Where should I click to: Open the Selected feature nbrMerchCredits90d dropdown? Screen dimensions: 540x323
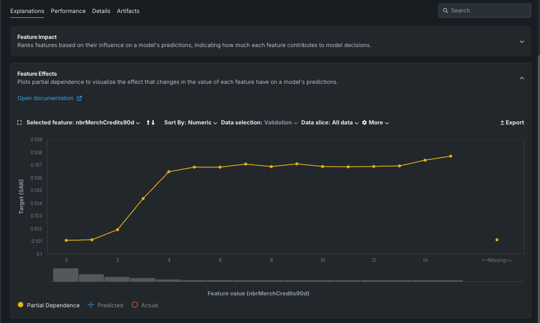[x=83, y=123]
